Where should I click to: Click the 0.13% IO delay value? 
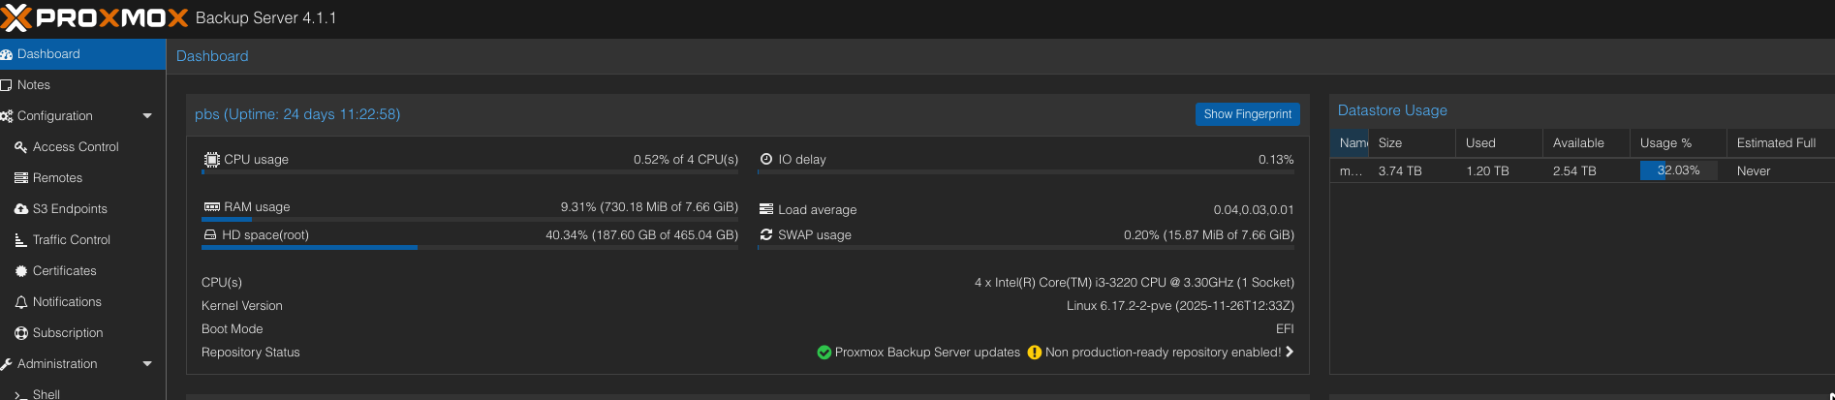(x=1276, y=160)
